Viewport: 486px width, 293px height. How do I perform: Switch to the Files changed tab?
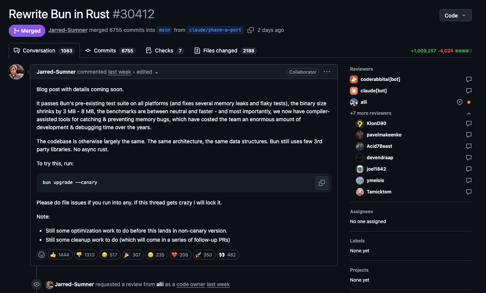(x=225, y=51)
